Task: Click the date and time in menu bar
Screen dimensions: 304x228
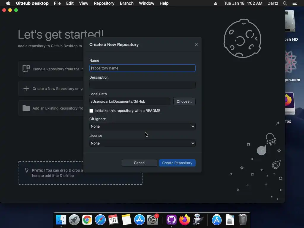Action: pos(243,3)
